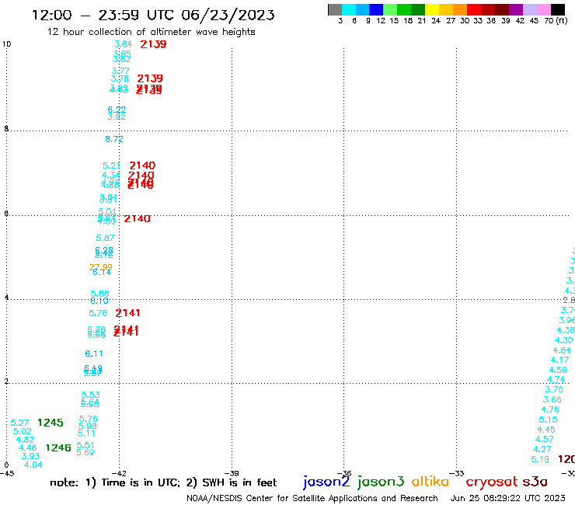Select the 5.53 wave height value
The width and height of the screenshot is (575, 505).
(91, 395)
